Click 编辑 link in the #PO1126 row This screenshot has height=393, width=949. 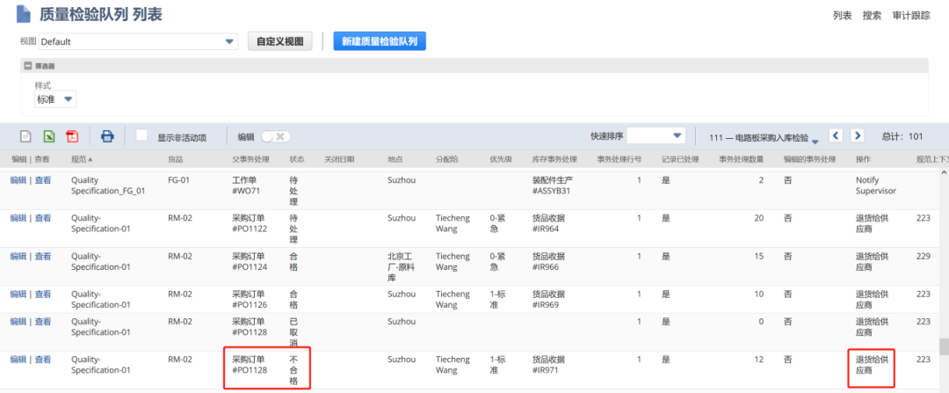18,294
